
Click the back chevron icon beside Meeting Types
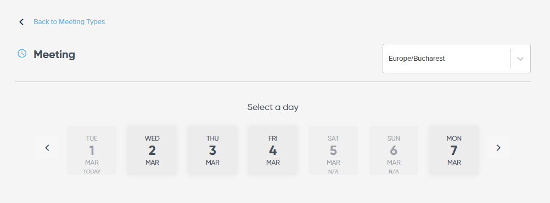(x=21, y=22)
